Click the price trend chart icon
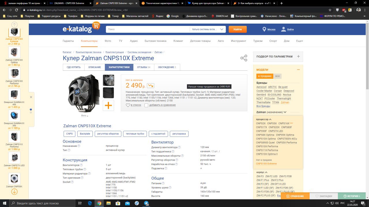The width and height of the screenshot is (369, 207). coord(150,85)
